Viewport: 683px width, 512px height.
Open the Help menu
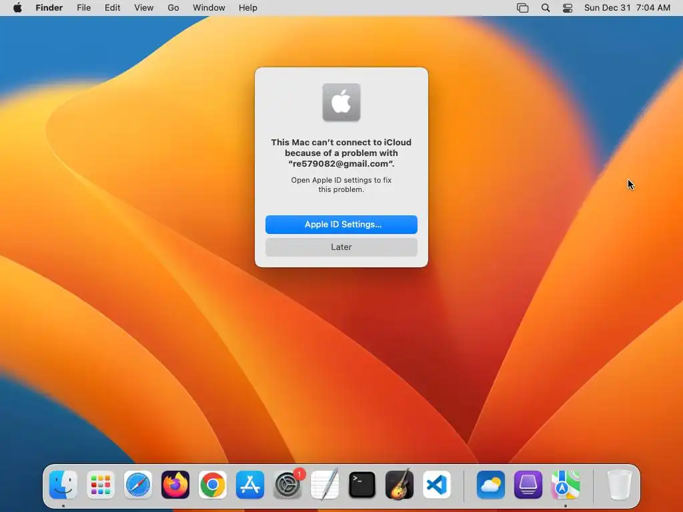(248, 8)
